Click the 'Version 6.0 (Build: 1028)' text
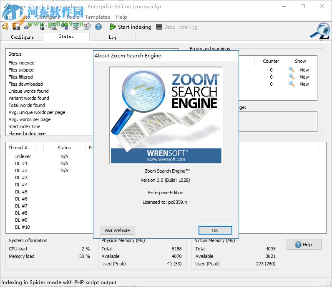The image size is (332, 287). tap(165, 180)
